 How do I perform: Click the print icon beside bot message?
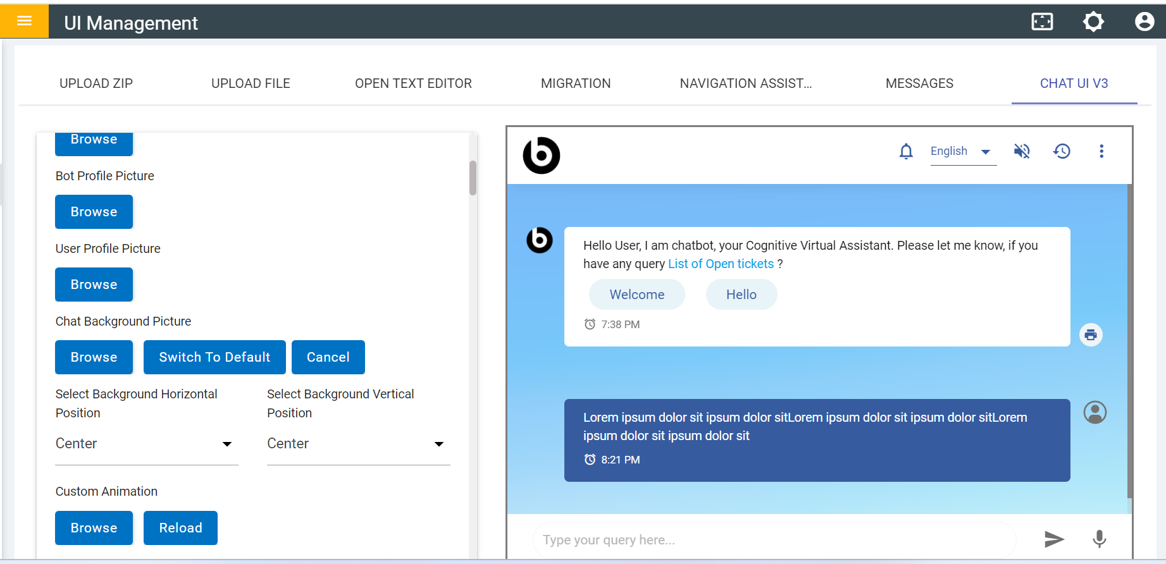[1091, 334]
